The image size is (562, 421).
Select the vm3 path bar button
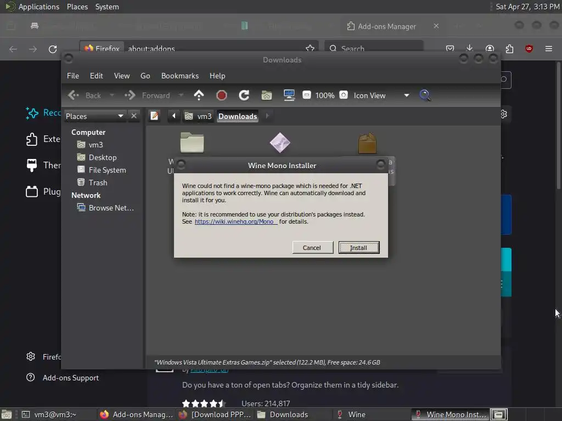point(198,116)
